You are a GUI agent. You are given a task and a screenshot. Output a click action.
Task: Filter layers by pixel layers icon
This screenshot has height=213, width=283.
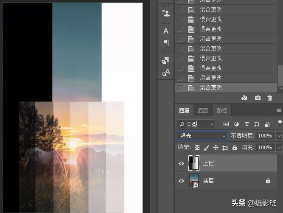[x=226, y=124]
